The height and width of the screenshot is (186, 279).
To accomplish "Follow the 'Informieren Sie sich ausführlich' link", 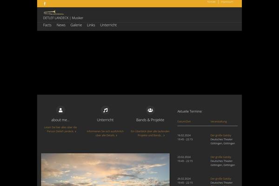I will [105, 133].
